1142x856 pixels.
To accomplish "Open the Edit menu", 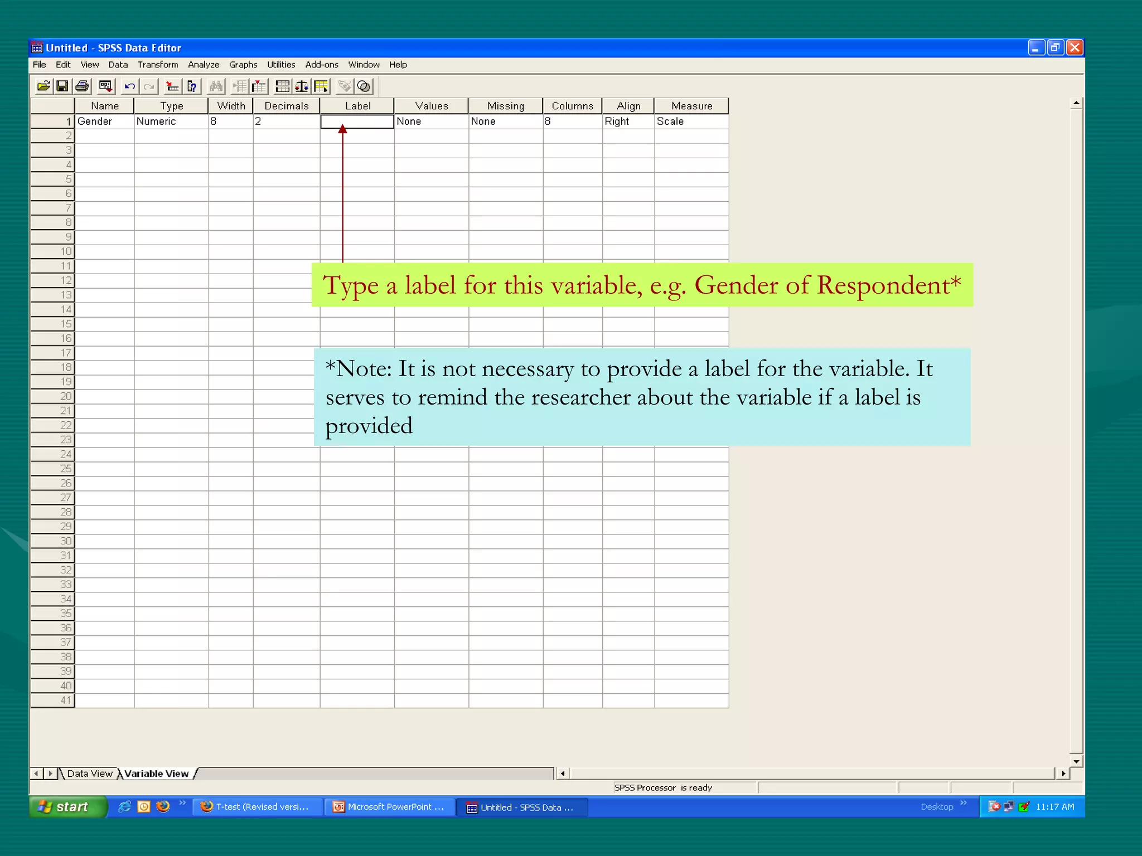I will [x=63, y=65].
